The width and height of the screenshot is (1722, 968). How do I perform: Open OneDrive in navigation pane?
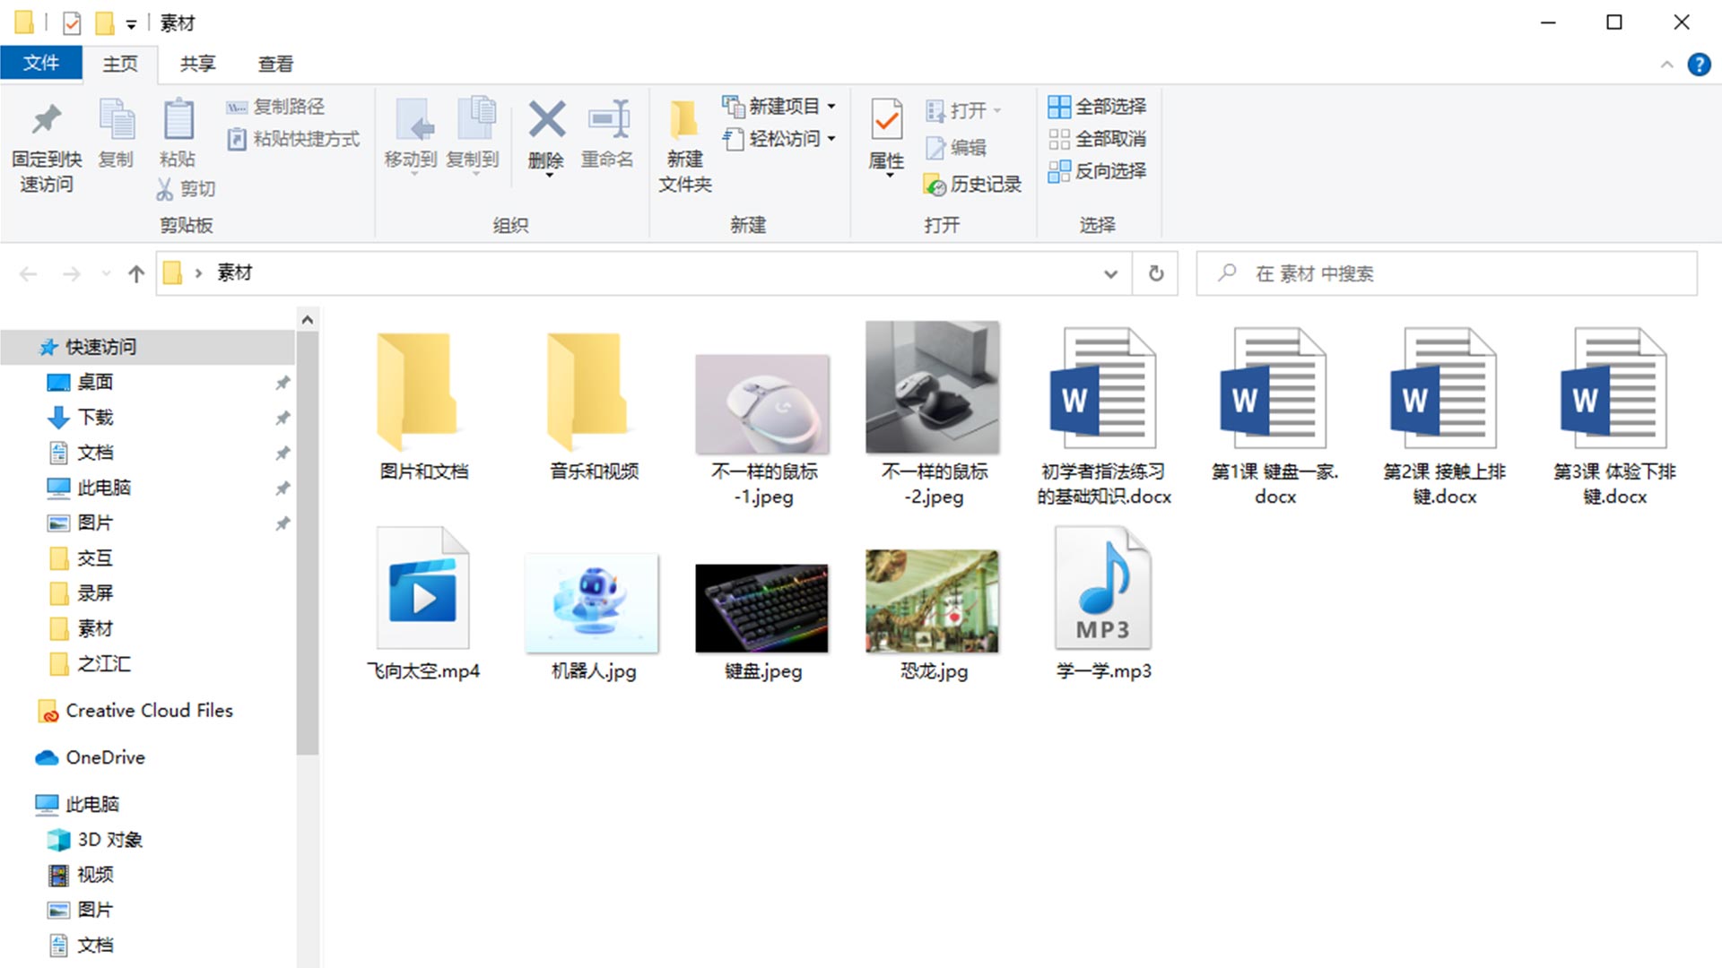[105, 757]
